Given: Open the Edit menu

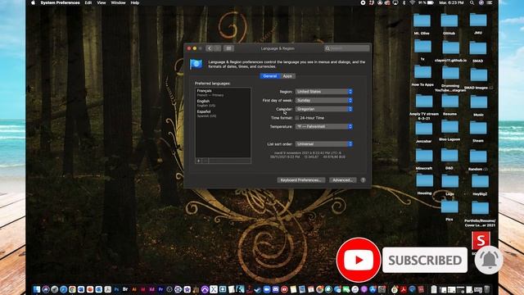Looking at the screenshot, I should [88, 2].
